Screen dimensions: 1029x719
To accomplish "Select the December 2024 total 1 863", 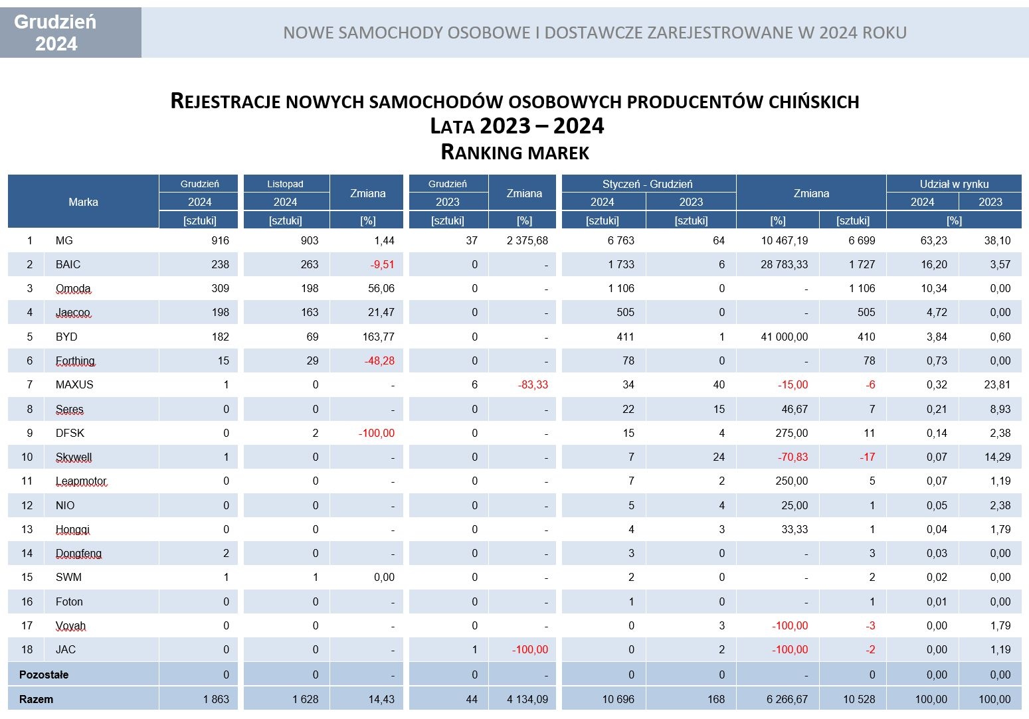I will pyautogui.click(x=216, y=699).
